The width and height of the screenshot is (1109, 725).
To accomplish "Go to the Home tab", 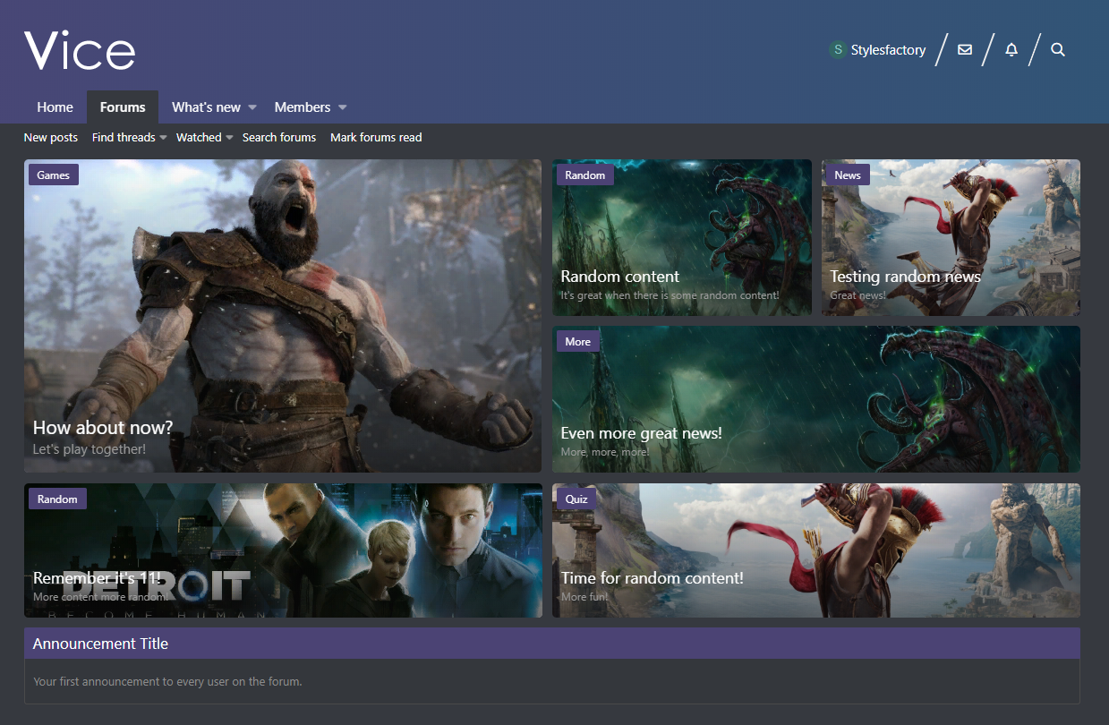I will click(x=55, y=107).
